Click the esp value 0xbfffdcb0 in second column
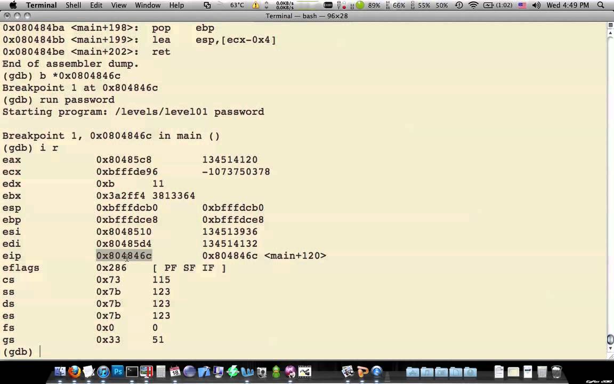Screen dimensions: 614x384 233,207
